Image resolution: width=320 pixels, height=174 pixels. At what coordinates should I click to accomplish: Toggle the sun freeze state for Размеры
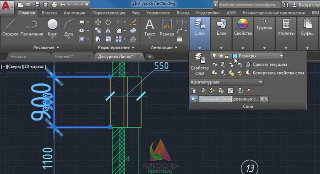pyautogui.click(x=221, y=56)
